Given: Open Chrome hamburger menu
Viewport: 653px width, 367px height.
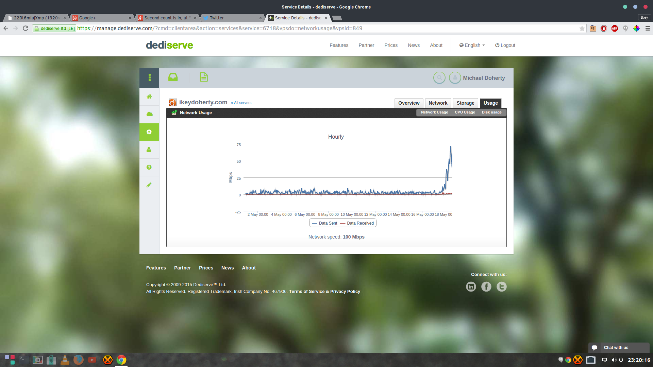Looking at the screenshot, I should pyautogui.click(x=648, y=29).
